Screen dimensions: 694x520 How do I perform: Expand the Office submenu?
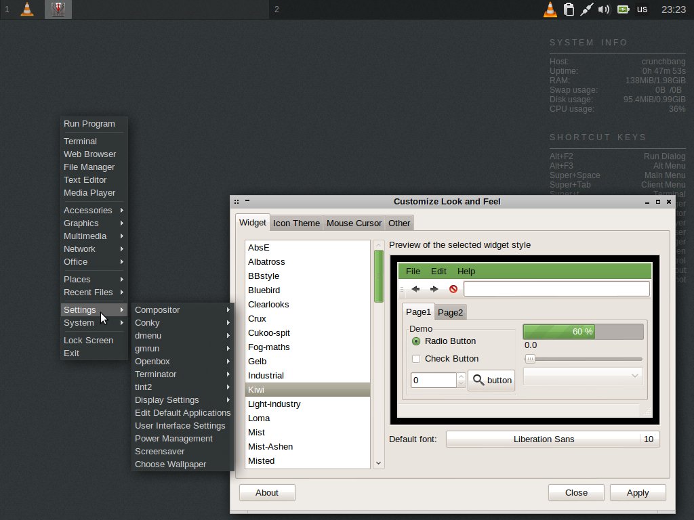pyautogui.click(x=94, y=261)
